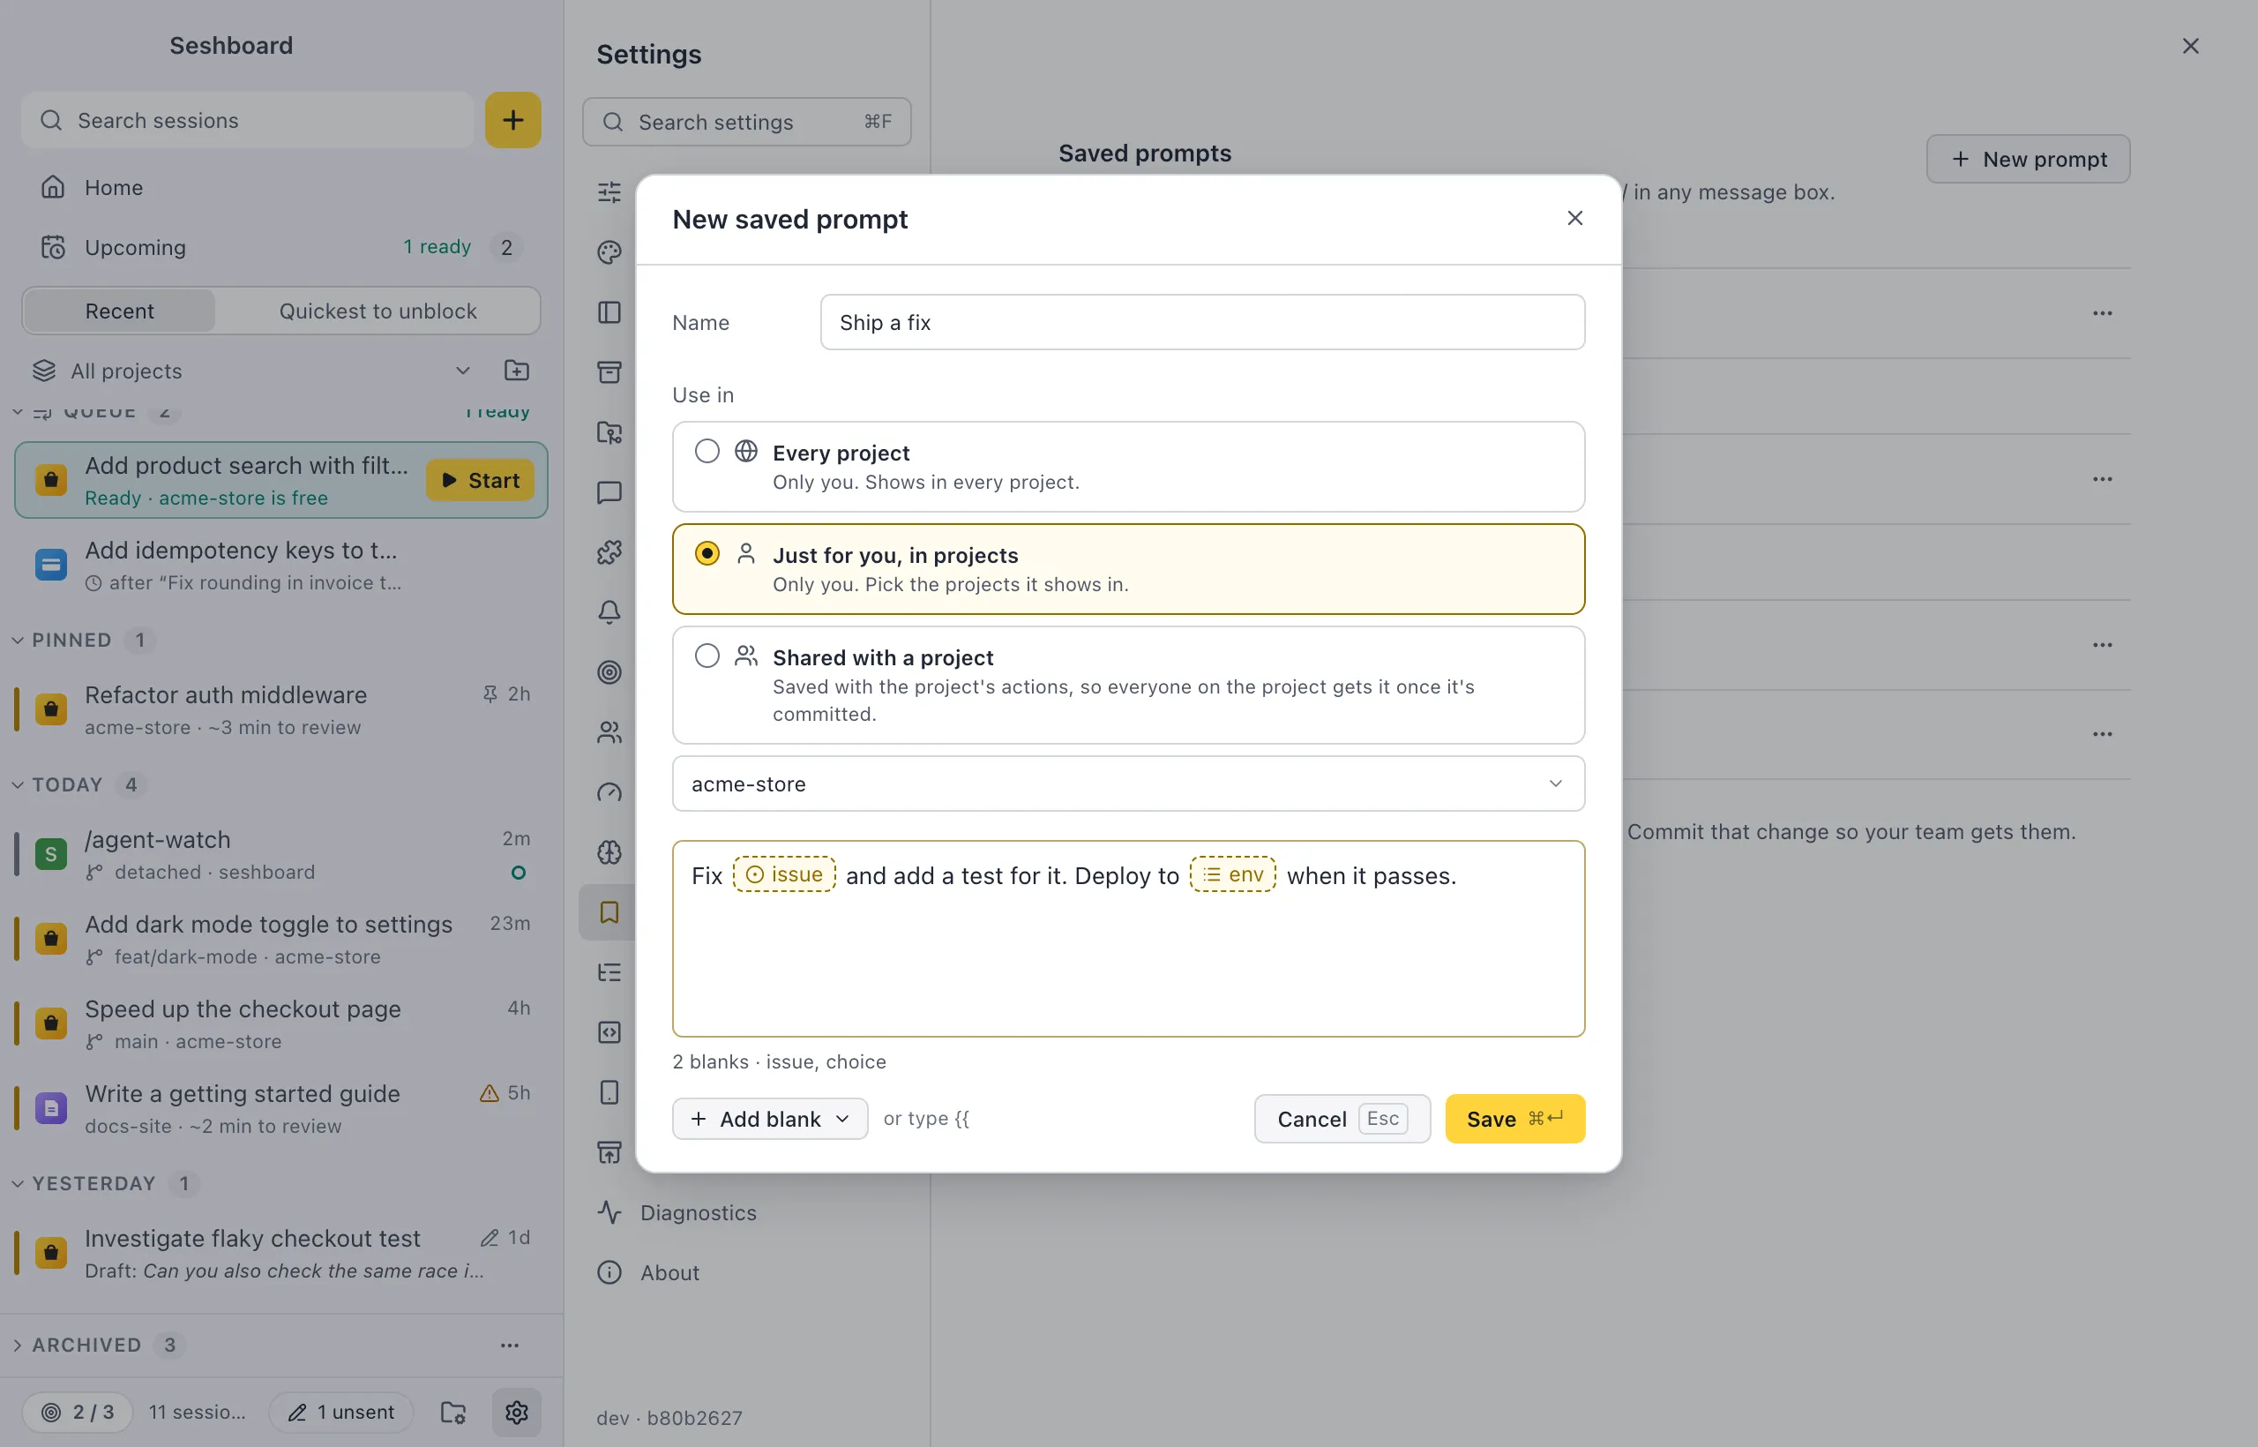
Task: Switch to Quickest to unblock tab
Action: [378, 311]
